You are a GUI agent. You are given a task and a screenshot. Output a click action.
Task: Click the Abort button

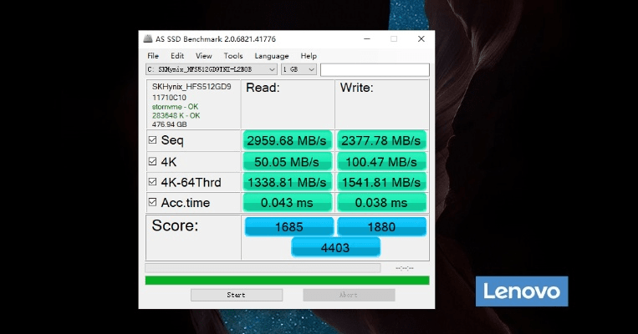pos(349,295)
